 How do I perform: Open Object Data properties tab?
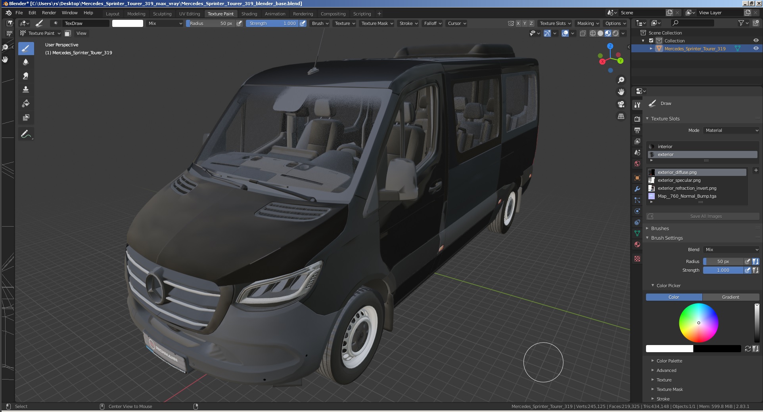pos(637,233)
